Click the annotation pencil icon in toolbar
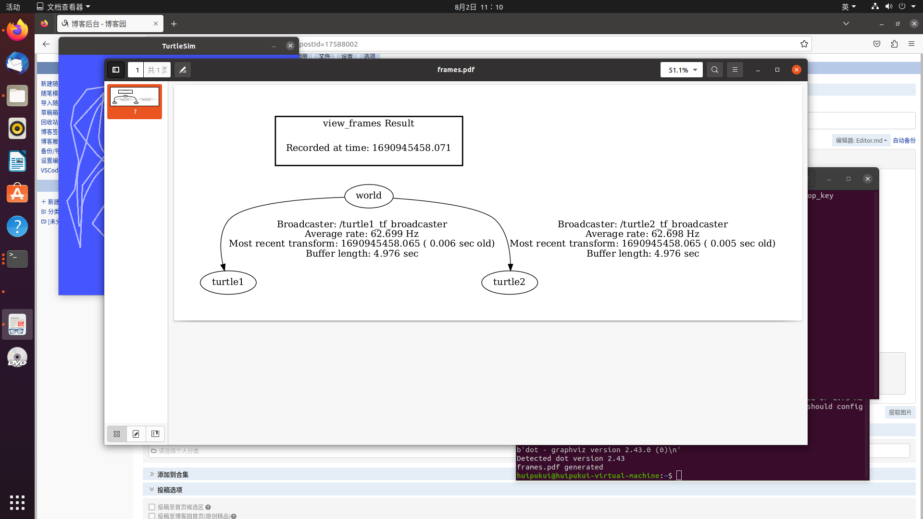The height and width of the screenshot is (519, 923). coord(183,70)
